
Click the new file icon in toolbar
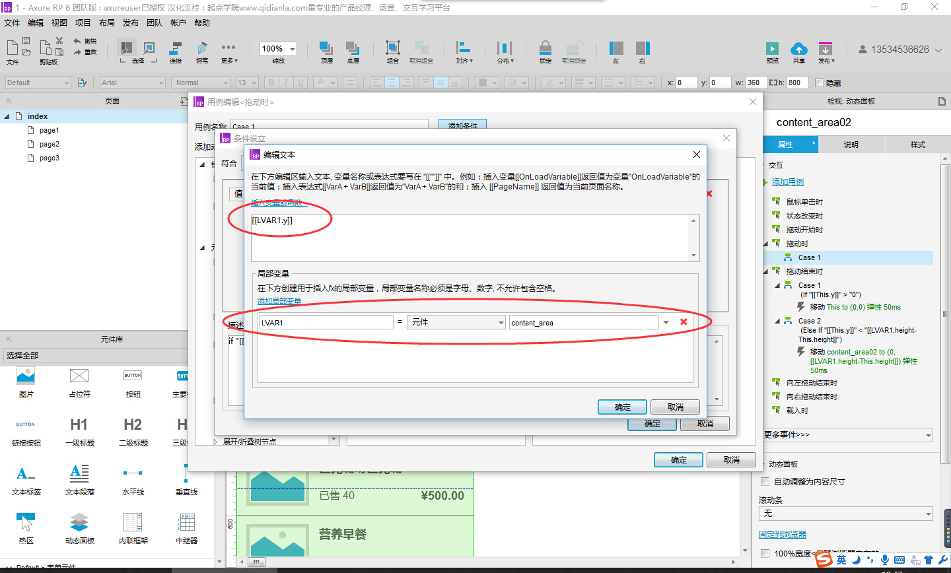pyautogui.click(x=12, y=47)
